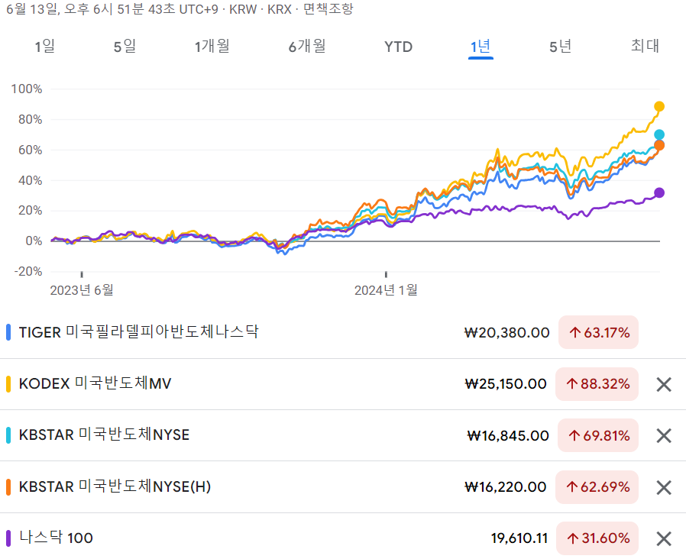The image size is (686, 559).
Task: Click the yellow KODEX color marker
Action: pyautogui.click(x=8, y=383)
